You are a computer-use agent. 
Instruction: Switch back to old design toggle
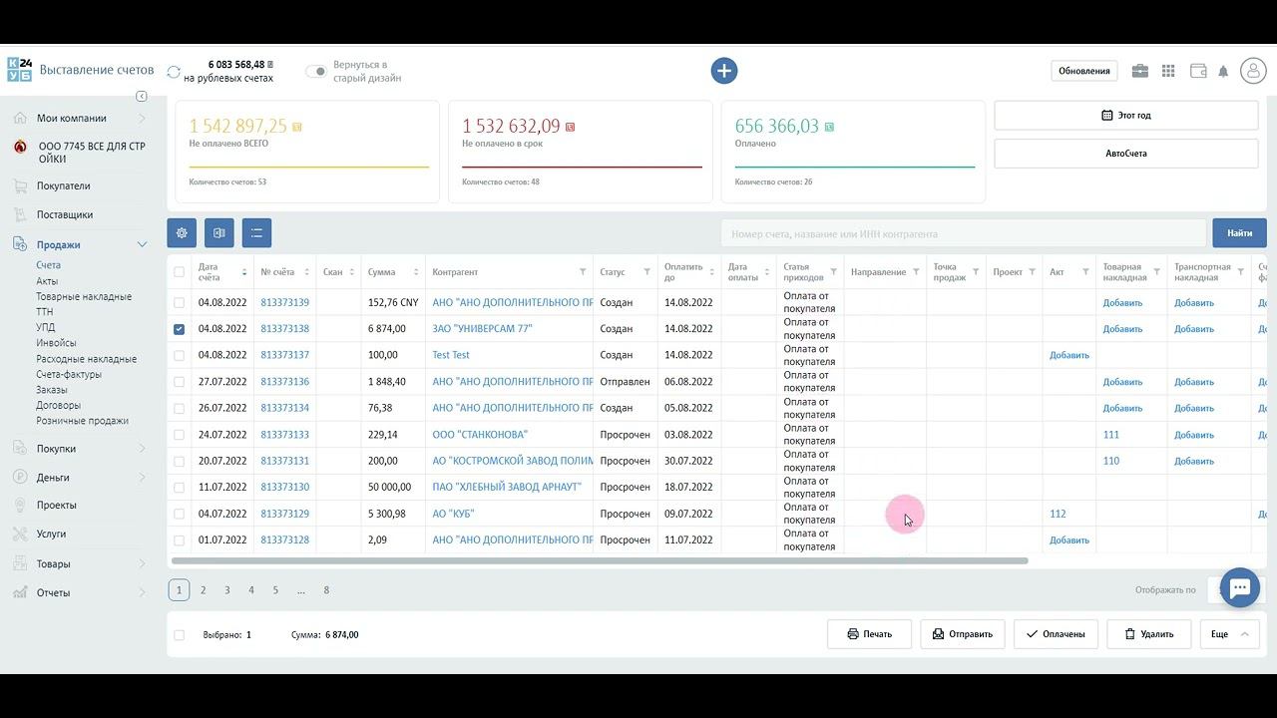pyautogui.click(x=316, y=72)
